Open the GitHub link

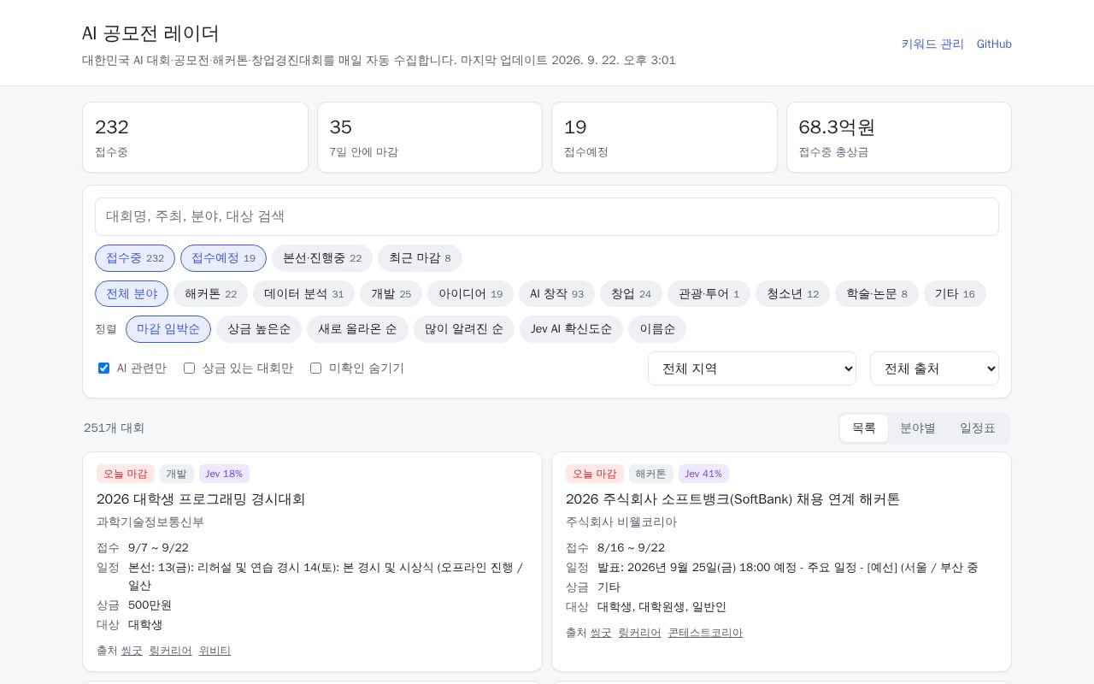[x=994, y=44]
